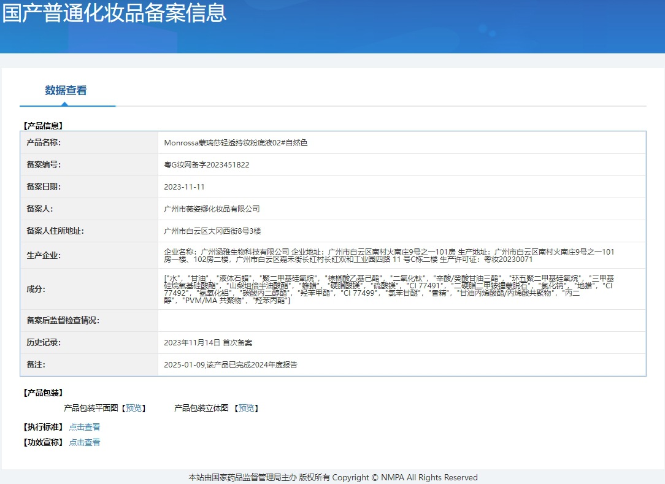Click the NMPA copyright footer text
This screenshot has height=484, width=665.
pyautogui.click(x=333, y=477)
